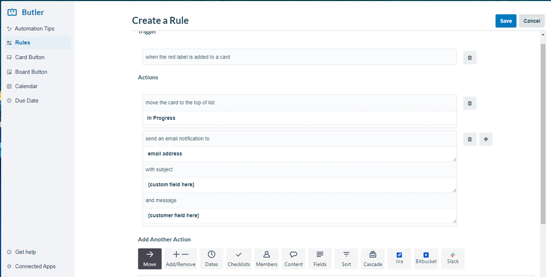The width and height of the screenshot is (551, 277).
Task: Click the 'and message' label
Action: [x=161, y=200]
